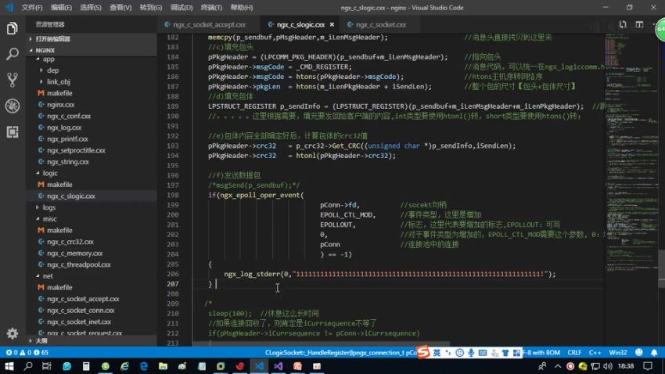Open the View (查看) menu
Screen dimensions: 665x374
[120, 8]
